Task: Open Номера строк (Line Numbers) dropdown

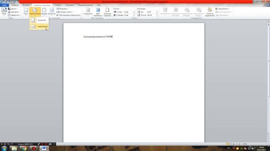Action: pos(65,12)
